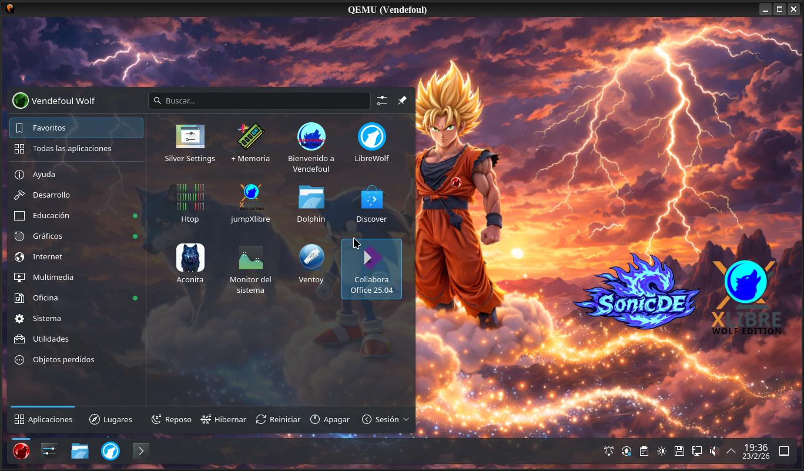The height and width of the screenshot is (471, 804).
Task: Expand taskbar arrow launcher button
Action: 140,451
